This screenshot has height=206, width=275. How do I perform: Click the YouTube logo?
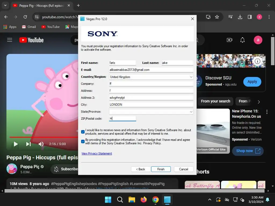pos(31,40)
